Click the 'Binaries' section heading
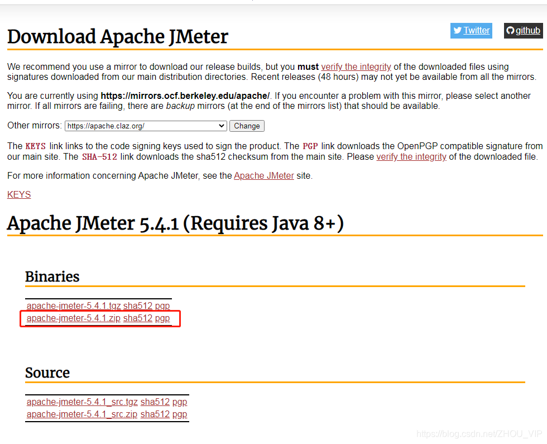The image size is (547, 444). click(52, 276)
